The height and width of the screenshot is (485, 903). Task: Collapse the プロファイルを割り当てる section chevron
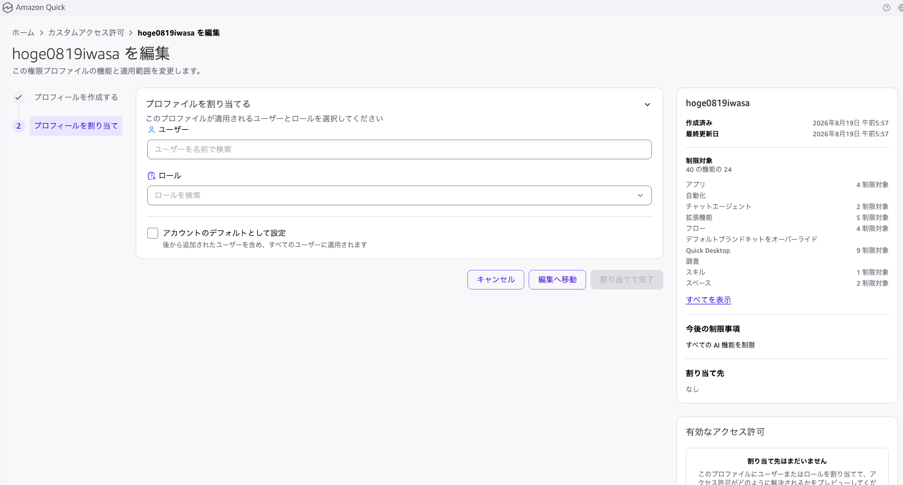pyautogui.click(x=647, y=105)
